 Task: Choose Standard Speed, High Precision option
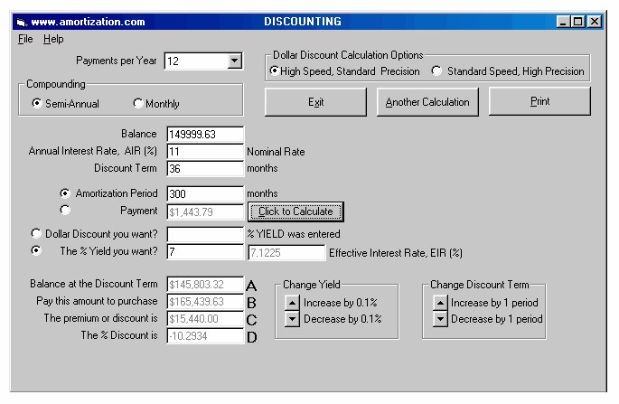click(x=436, y=71)
